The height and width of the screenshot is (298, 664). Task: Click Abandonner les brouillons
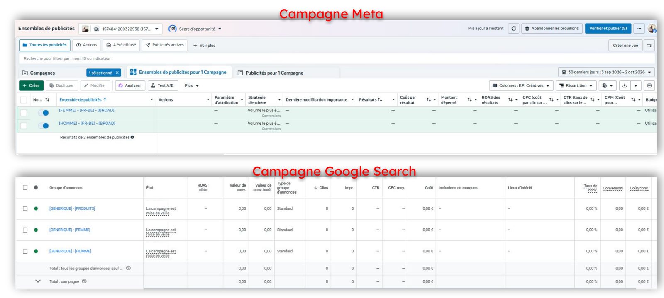tap(552, 29)
